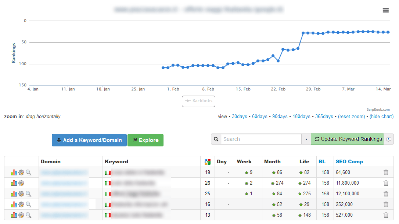Click magnifier icon in 527,000 row
Image resolution: width=399 pixels, height=224 pixels.
click(x=29, y=215)
